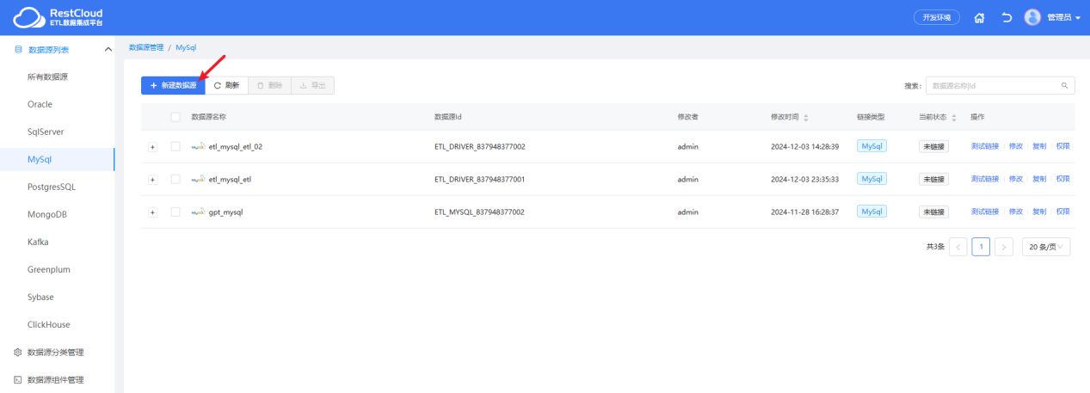Click the RestCloud logo

pyautogui.click(x=59, y=17)
